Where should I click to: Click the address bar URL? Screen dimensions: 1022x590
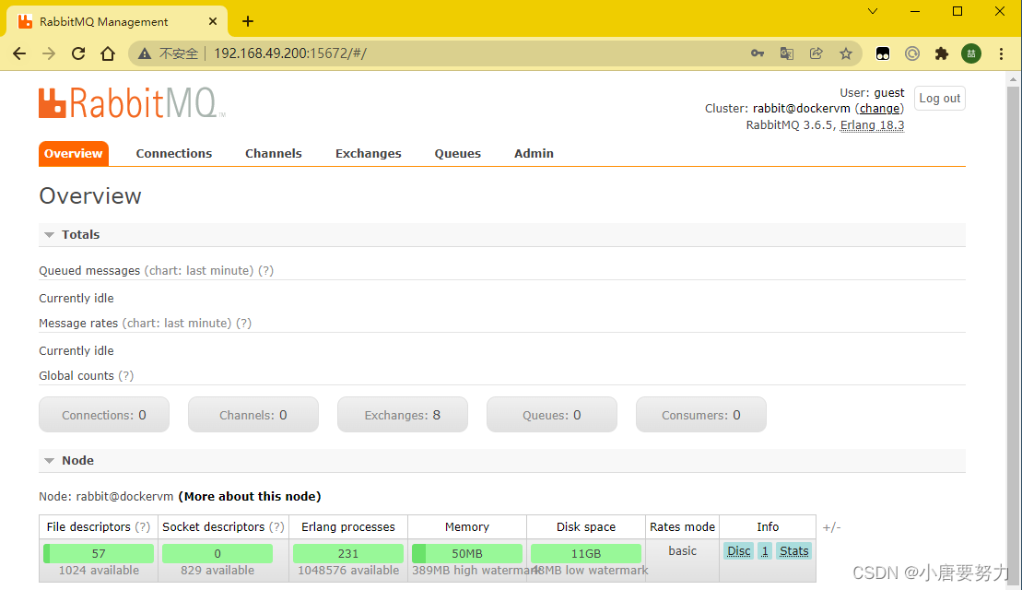[x=290, y=53]
